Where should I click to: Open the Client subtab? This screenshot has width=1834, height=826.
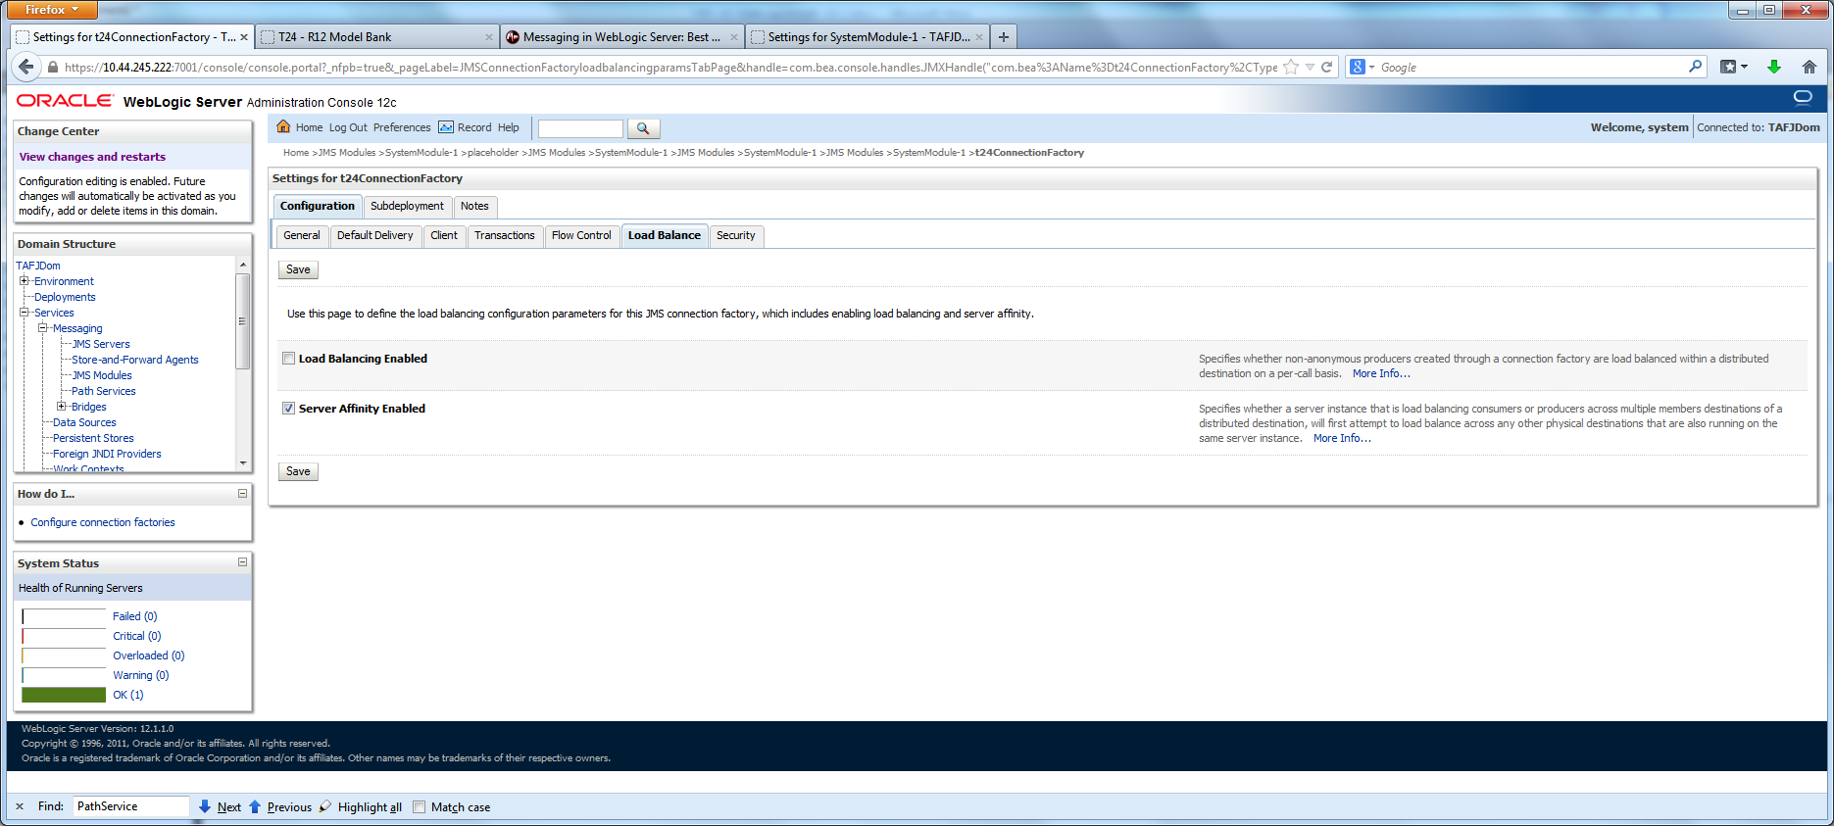coord(444,235)
